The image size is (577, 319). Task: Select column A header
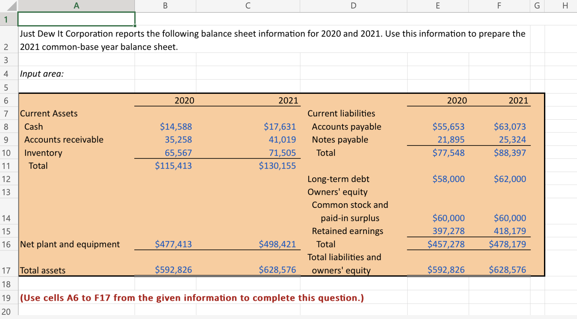[x=76, y=6]
